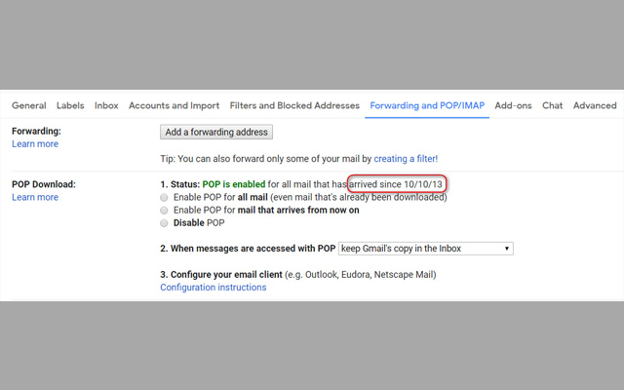Switch to the Labels tab

(70, 105)
